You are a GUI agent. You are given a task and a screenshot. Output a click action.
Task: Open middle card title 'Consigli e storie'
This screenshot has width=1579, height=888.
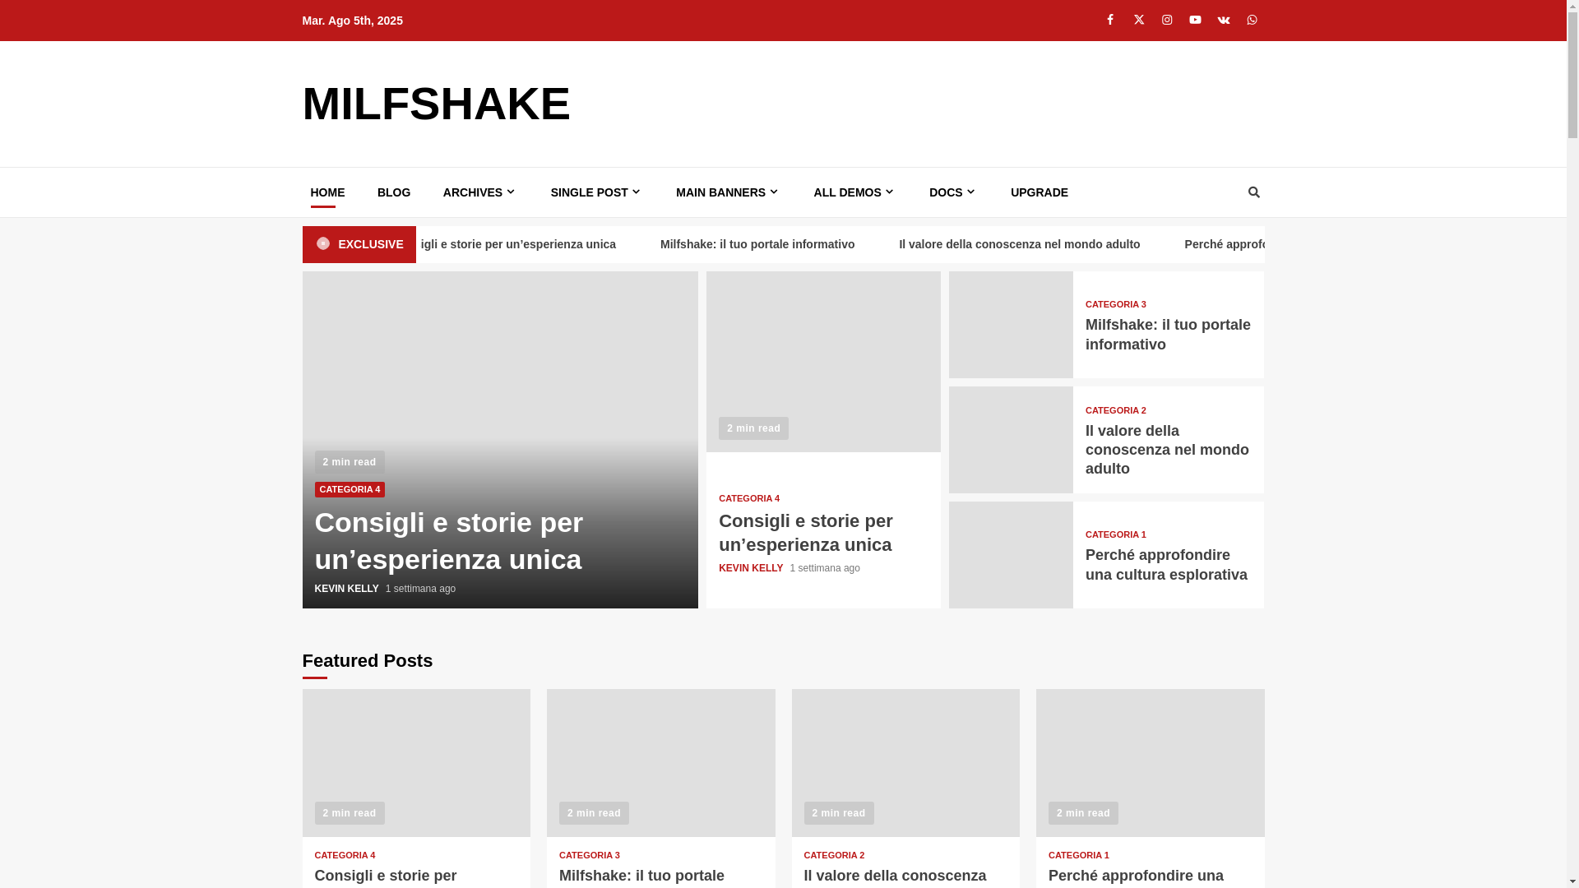tap(806, 533)
